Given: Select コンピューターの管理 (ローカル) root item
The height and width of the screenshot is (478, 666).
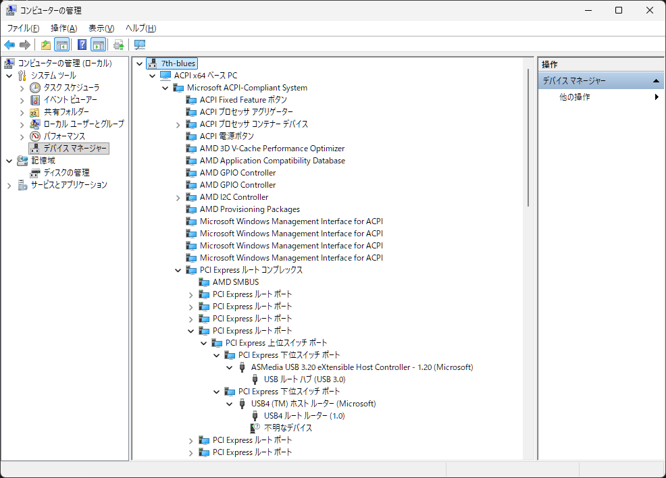Looking at the screenshot, I should pyautogui.click(x=65, y=63).
